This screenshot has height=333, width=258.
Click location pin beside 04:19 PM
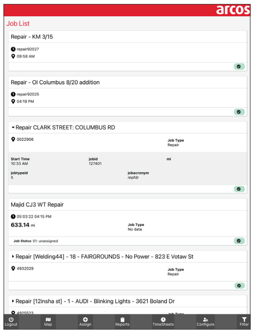point(13,101)
